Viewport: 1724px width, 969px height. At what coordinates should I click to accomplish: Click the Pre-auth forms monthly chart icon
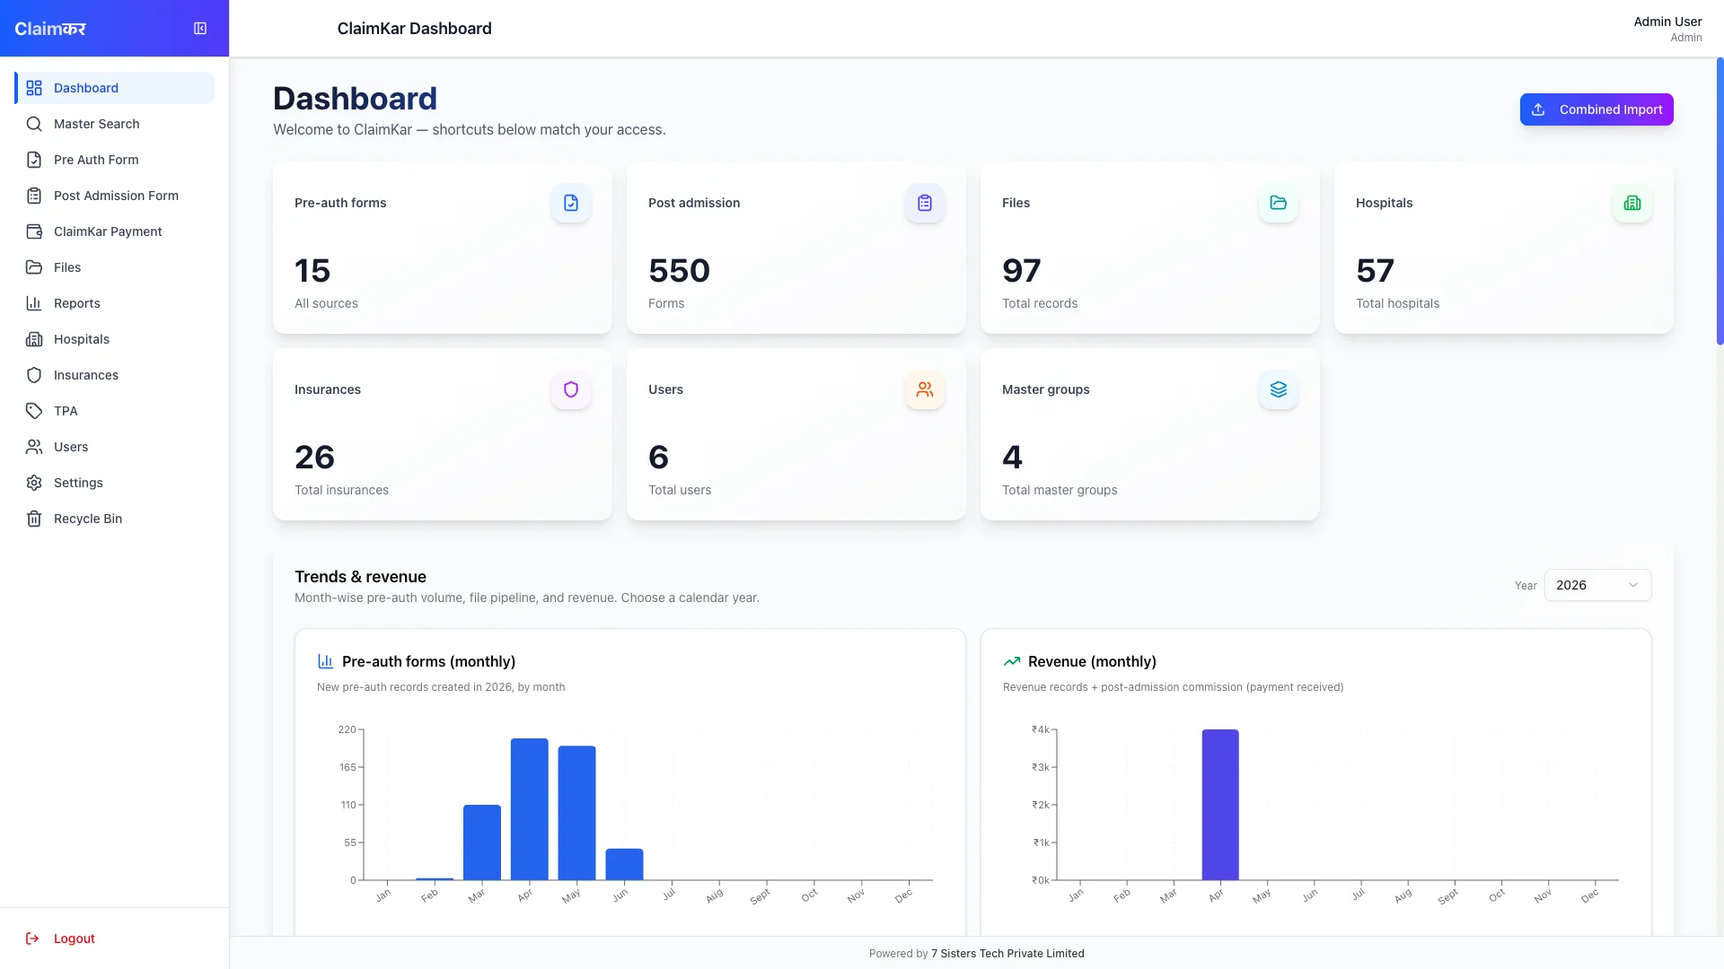click(325, 661)
